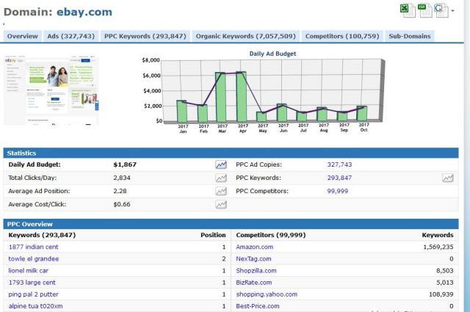The height and width of the screenshot is (312, 470).
Task: Click the PPC Overview section header
Action: click(231, 224)
